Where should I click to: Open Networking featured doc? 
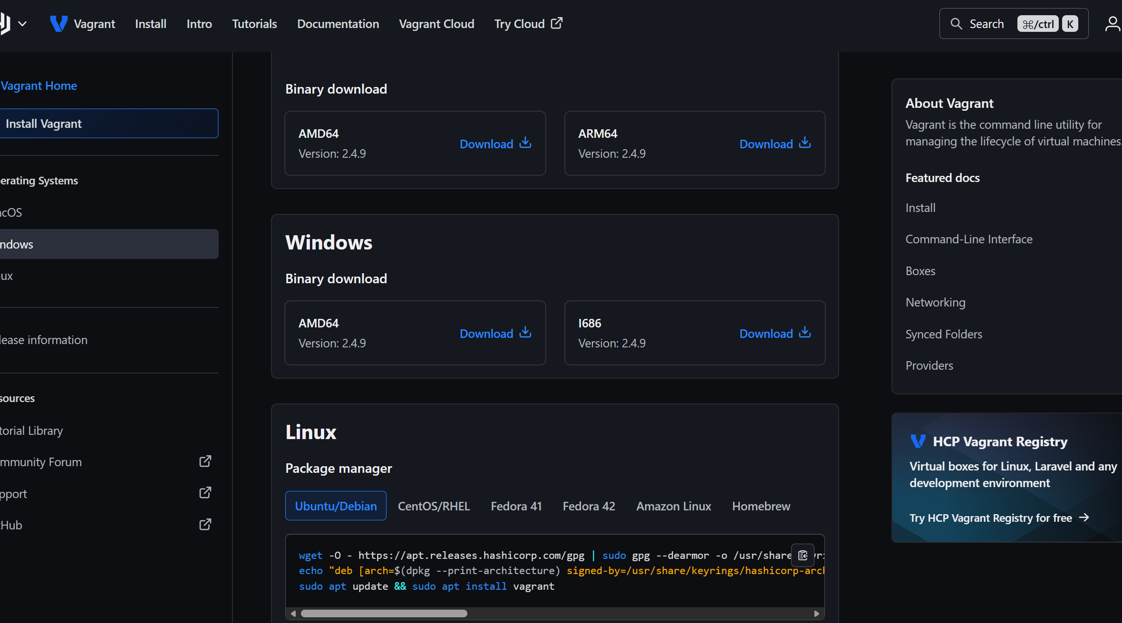935,302
